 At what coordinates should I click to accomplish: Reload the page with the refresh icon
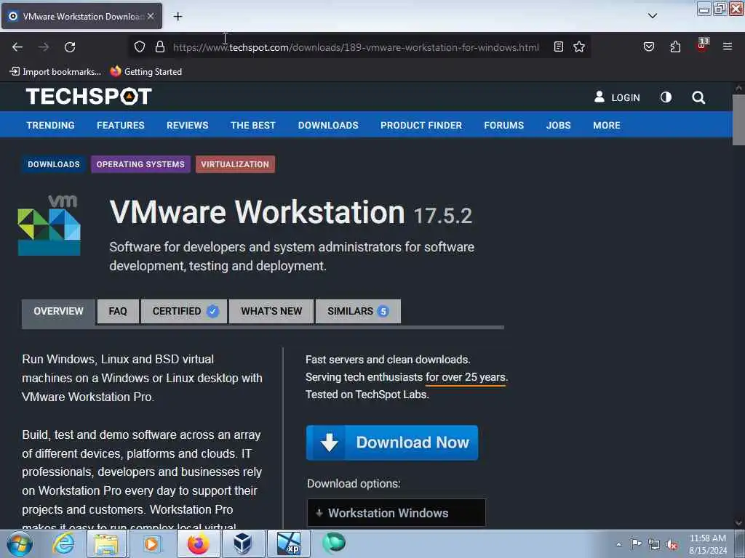click(x=70, y=47)
